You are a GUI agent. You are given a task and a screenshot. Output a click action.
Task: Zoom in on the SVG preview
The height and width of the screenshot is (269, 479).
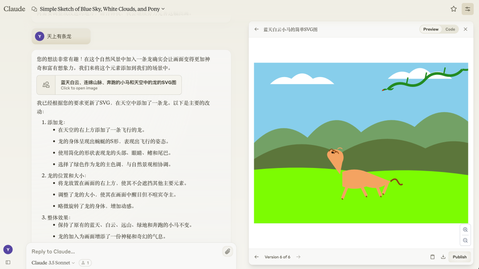point(465,230)
